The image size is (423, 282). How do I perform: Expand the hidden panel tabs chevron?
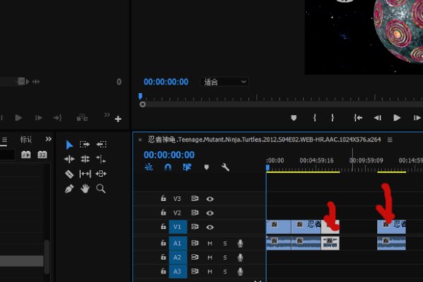(48, 140)
